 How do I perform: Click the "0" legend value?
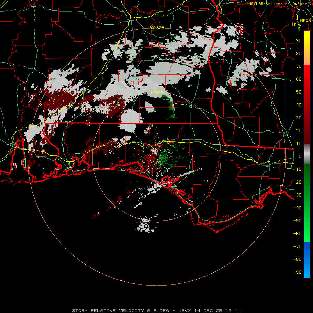[300, 156]
